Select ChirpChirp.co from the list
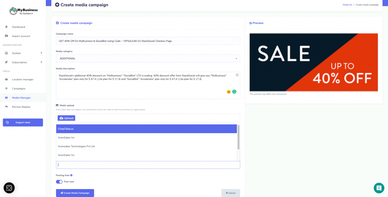Viewport: 388px width, 197px height. (146, 129)
